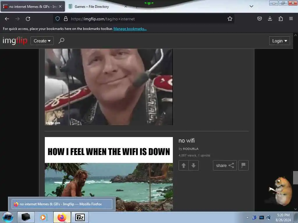This screenshot has width=298, height=223.
Task: Open the downloads panel
Action: 270,19
